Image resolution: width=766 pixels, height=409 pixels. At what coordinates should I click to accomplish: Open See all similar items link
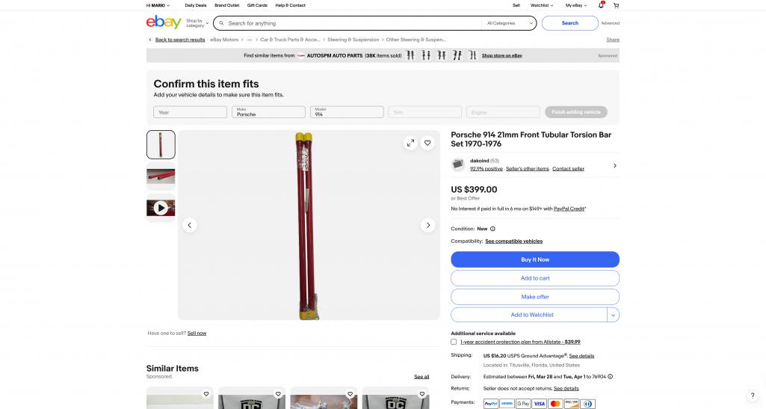[x=421, y=377]
